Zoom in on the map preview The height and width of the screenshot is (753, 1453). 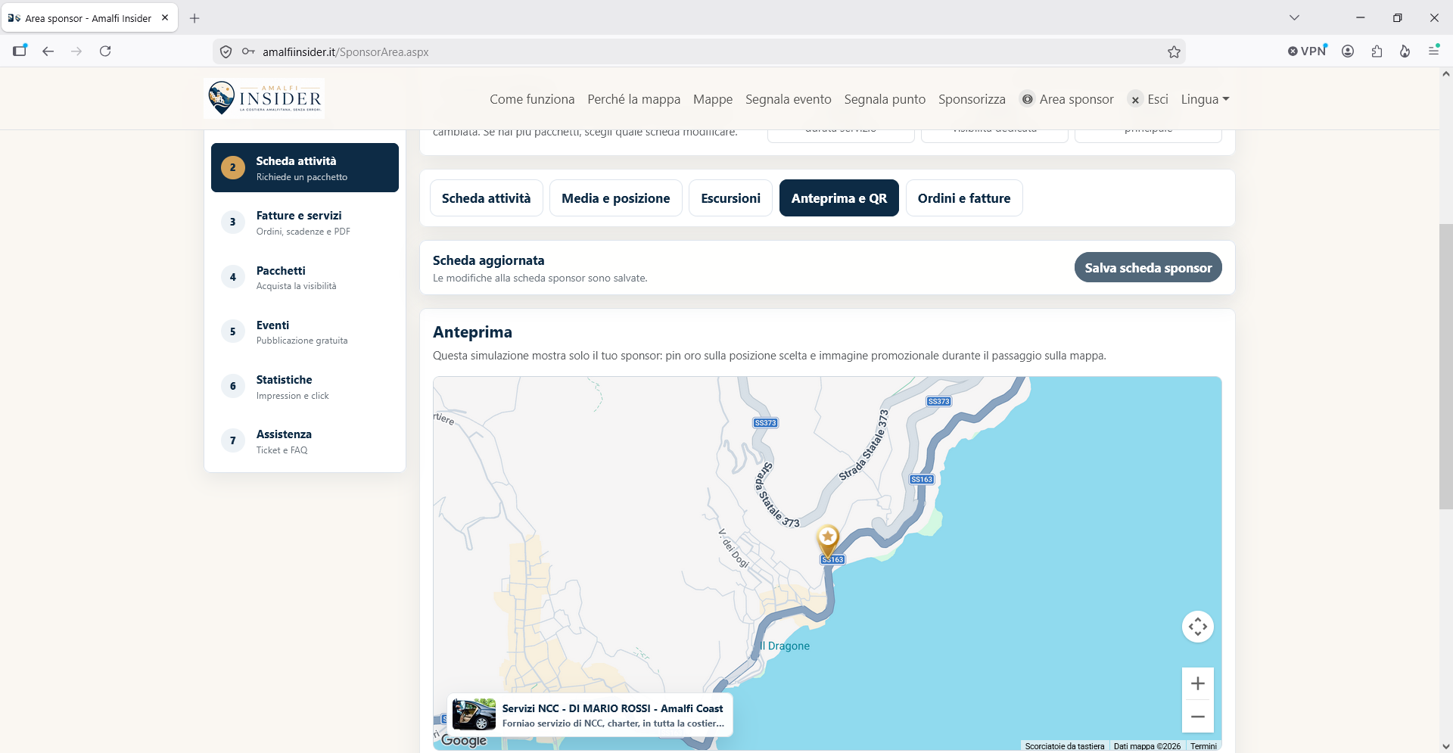click(x=1198, y=684)
